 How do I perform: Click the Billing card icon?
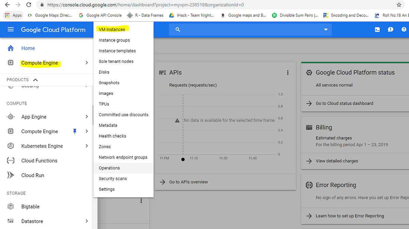(x=309, y=127)
